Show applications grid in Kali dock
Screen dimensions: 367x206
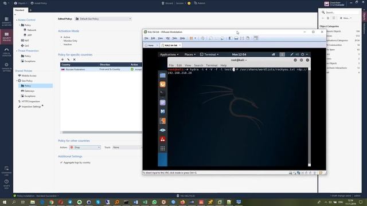162,148
